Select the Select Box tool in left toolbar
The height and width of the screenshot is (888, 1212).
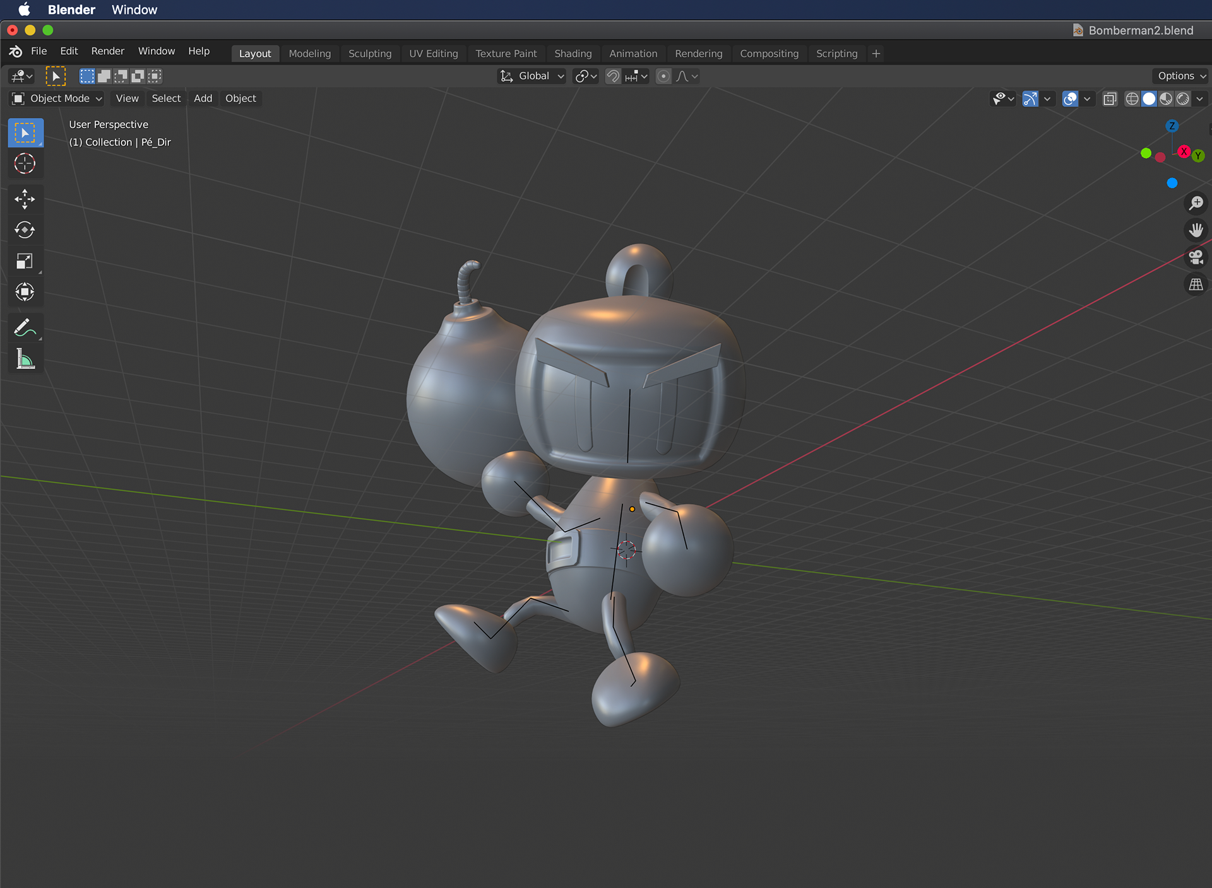[x=25, y=133]
